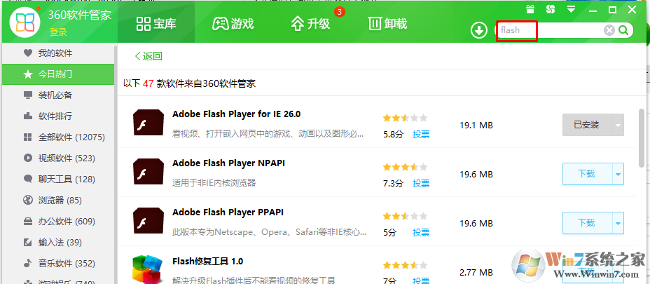Click the 360 Software Manager logo
The height and width of the screenshot is (284, 650).
pos(25,21)
